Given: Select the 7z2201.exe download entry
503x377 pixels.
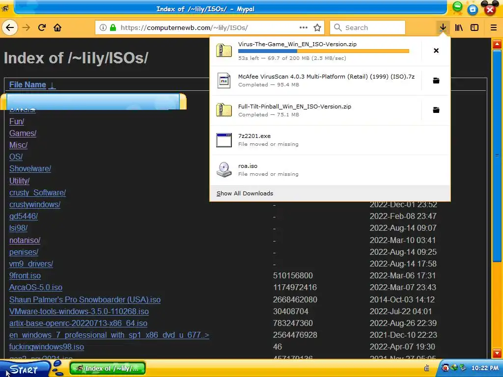Looking at the screenshot, I should [x=330, y=140].
